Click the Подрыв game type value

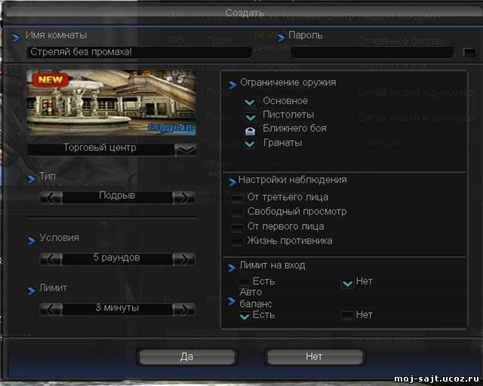click(x=117, y=196)
